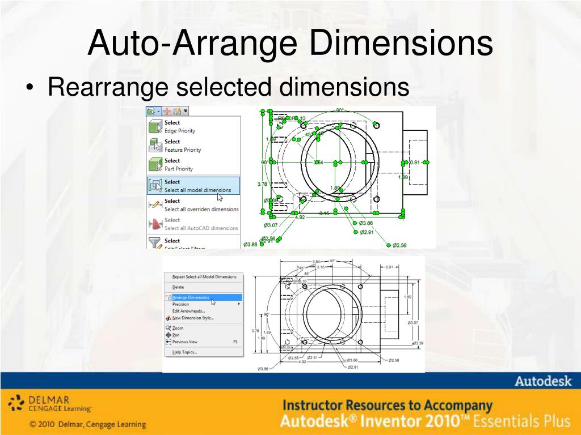581x435 pixels.
Task: Click the lightning document toolbar icon
Action: coord(177,111)
